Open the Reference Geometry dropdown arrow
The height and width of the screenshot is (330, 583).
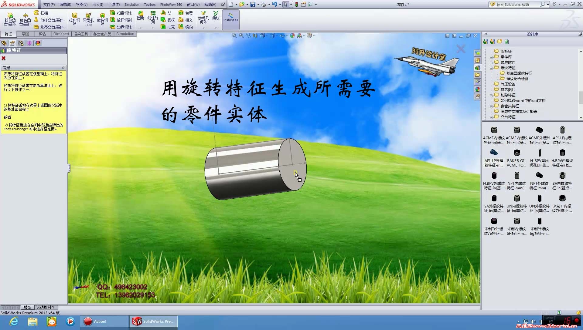pos(203,28)
